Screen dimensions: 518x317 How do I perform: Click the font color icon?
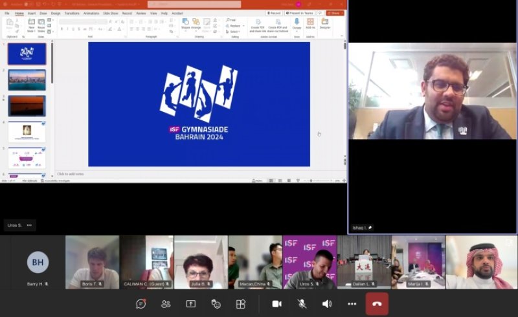[119, 29]
